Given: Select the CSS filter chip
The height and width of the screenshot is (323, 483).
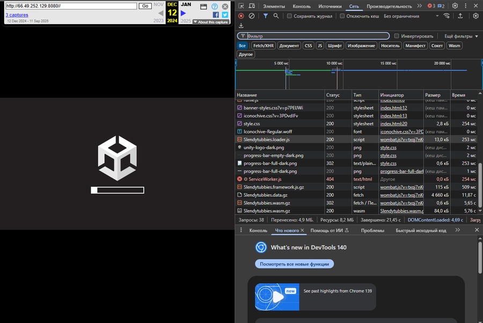Looking at the screenshot, I should (x=309, y=46).
